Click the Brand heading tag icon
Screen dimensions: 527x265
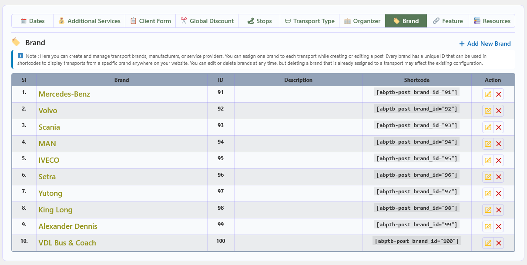(16, 42)
